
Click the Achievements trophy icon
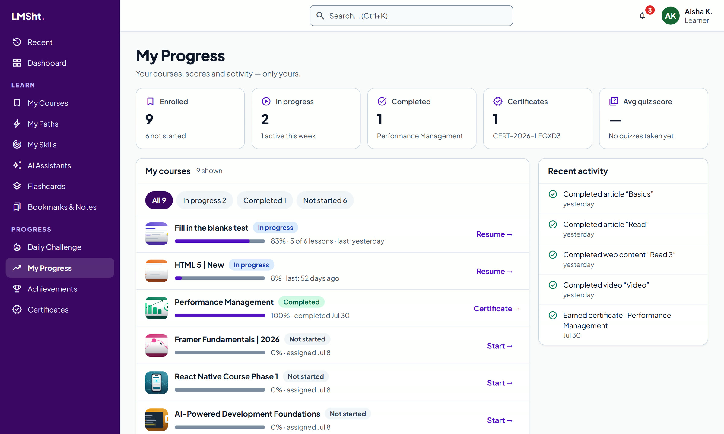17,289
